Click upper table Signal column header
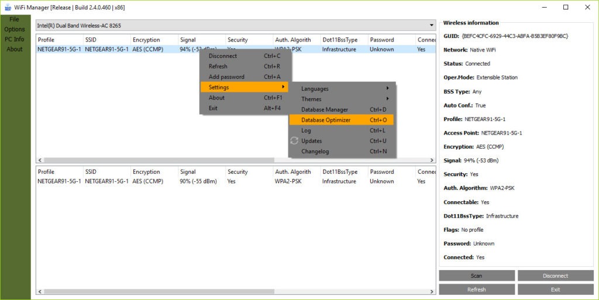This screenshot has height=300, width=599. coord(202,40)
